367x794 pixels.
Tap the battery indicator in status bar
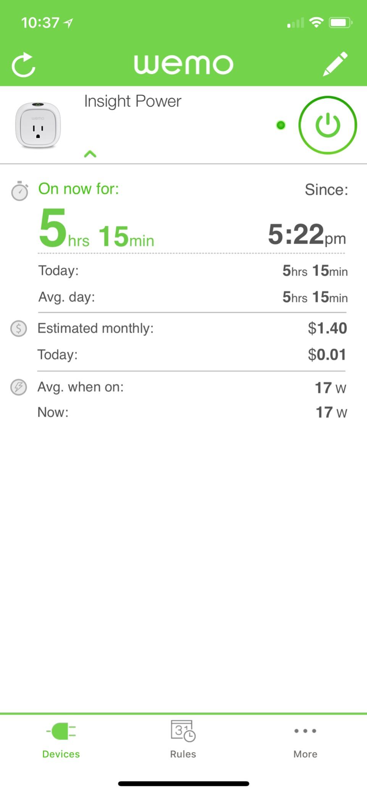tap(341, 23)
